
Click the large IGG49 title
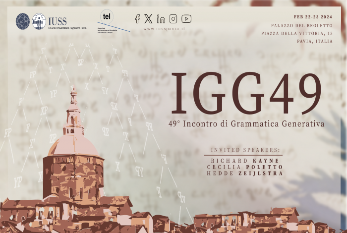coord(246,93)
